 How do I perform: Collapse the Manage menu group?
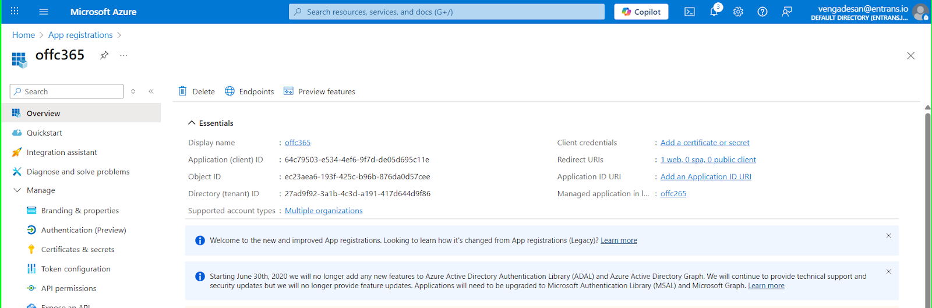17,190
